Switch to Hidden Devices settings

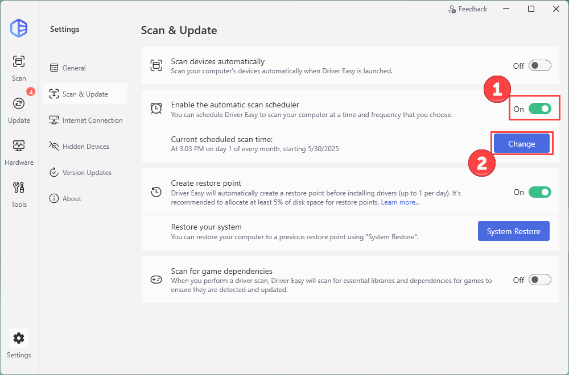[x=85, y=147]
